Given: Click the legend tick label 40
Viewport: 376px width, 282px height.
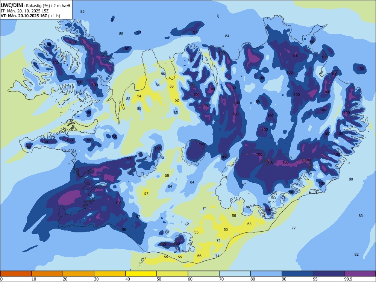Looking at the screenshot, I should [x=128, y=279].
